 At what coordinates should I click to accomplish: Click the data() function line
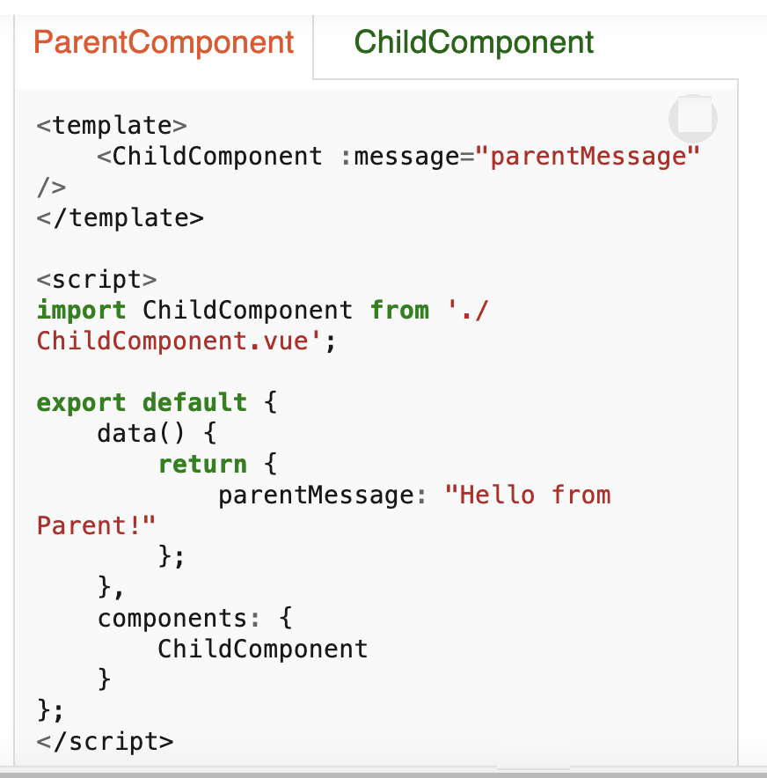(157, 434)
